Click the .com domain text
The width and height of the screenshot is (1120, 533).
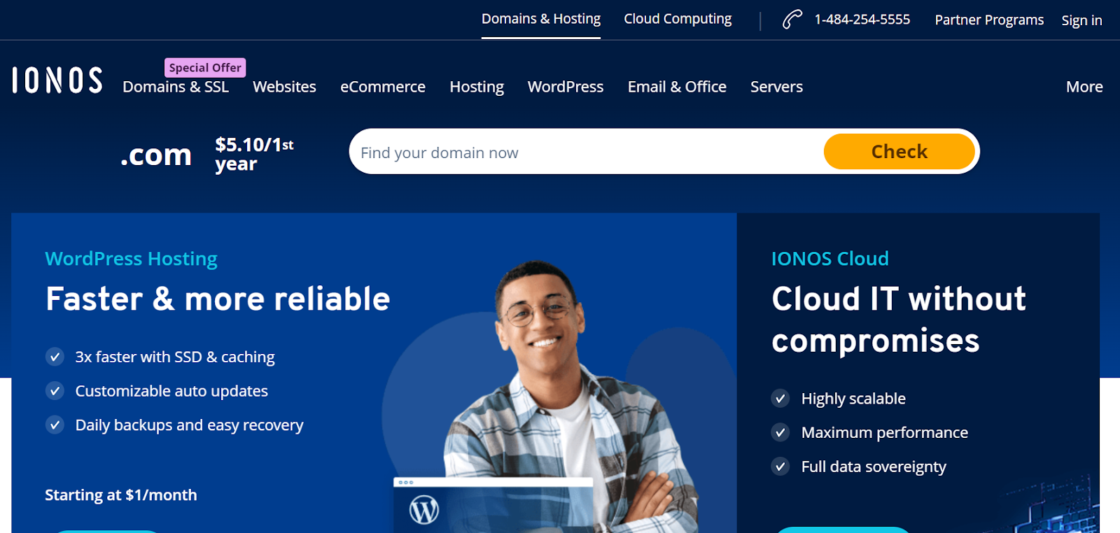[x=156, y=155]
